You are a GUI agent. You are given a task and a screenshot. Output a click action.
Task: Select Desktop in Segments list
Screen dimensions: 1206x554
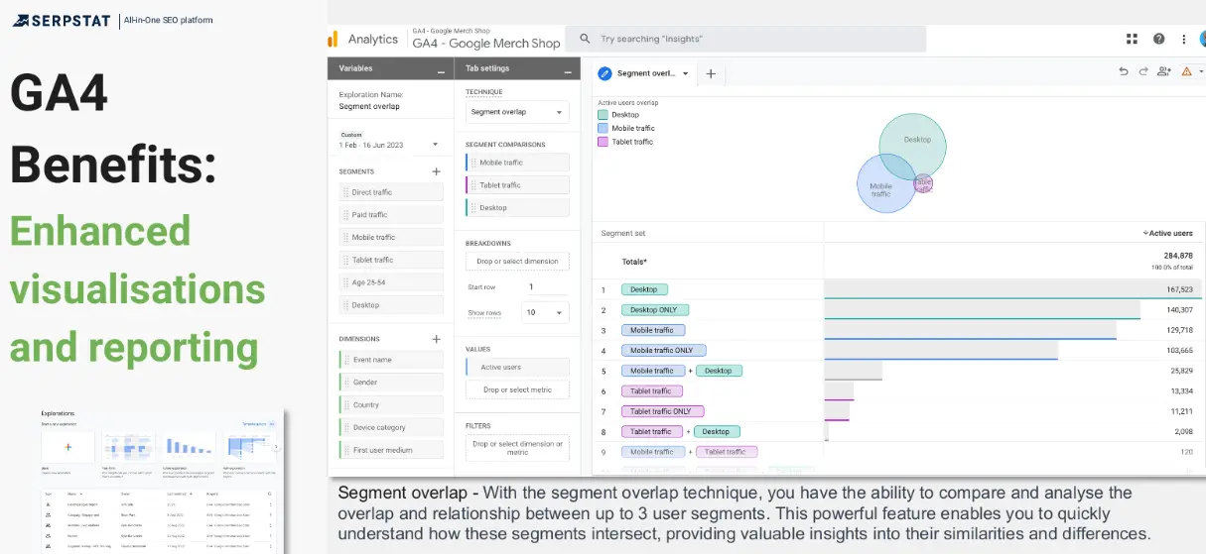pos(390,305)
